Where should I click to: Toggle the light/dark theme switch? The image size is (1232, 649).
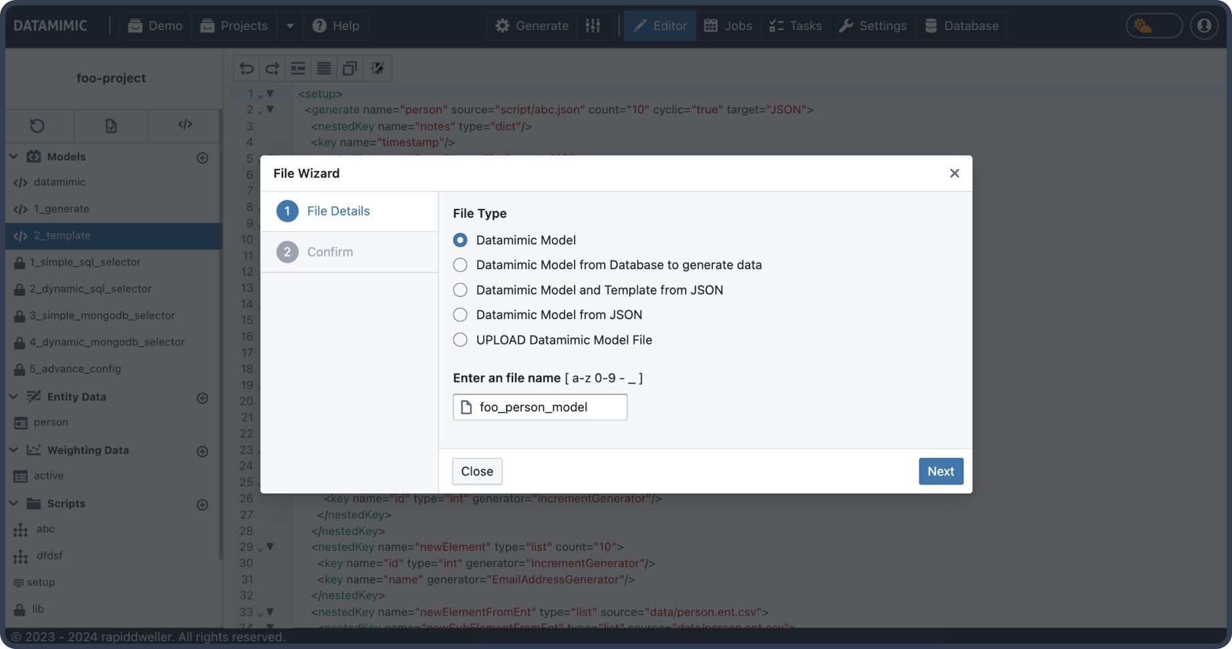[1154, 26]
